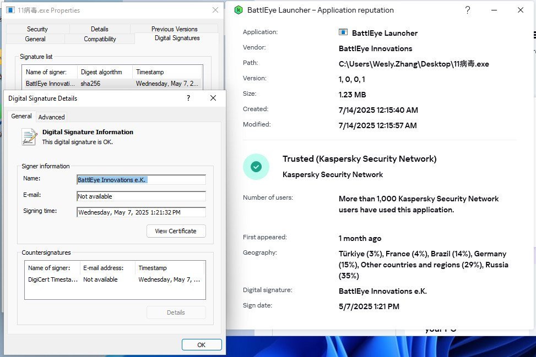Click the Kaspersky Security Network subheading
536x357 pixels.
tap(333, 174)
